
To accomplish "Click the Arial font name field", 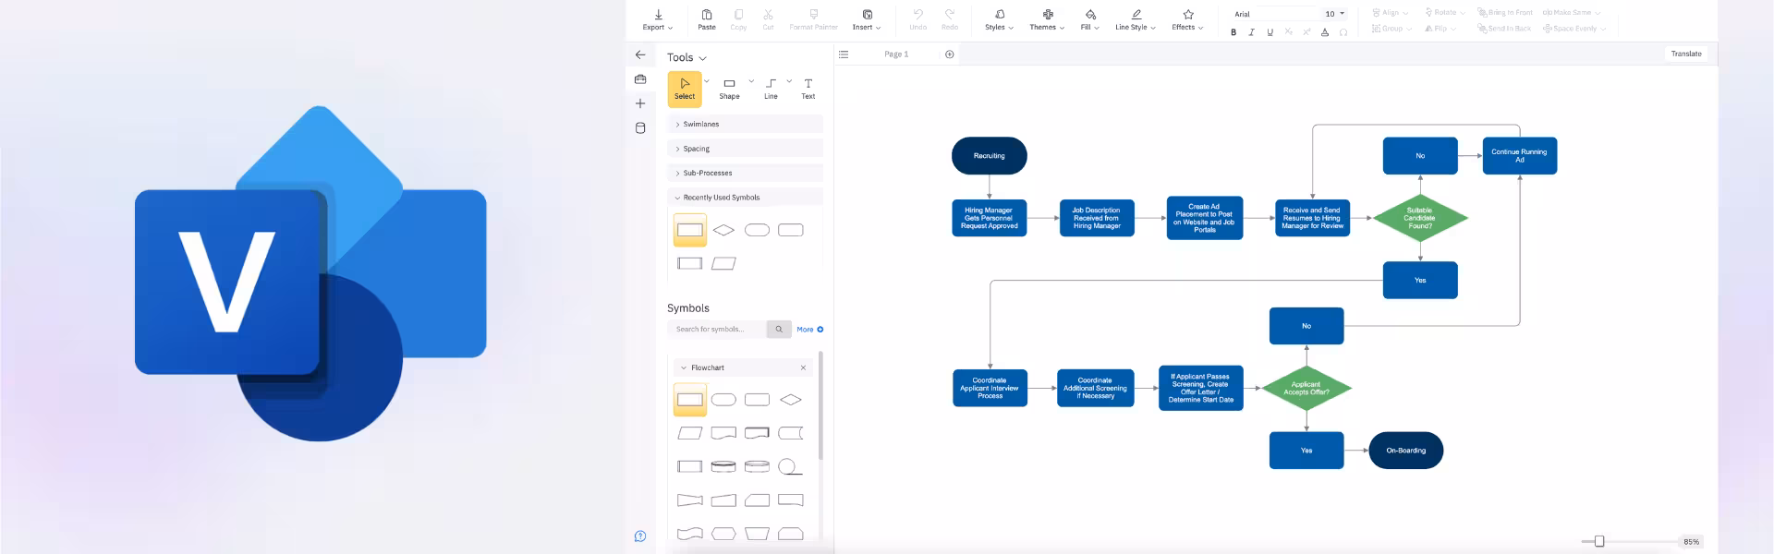I will (1273, 14).
